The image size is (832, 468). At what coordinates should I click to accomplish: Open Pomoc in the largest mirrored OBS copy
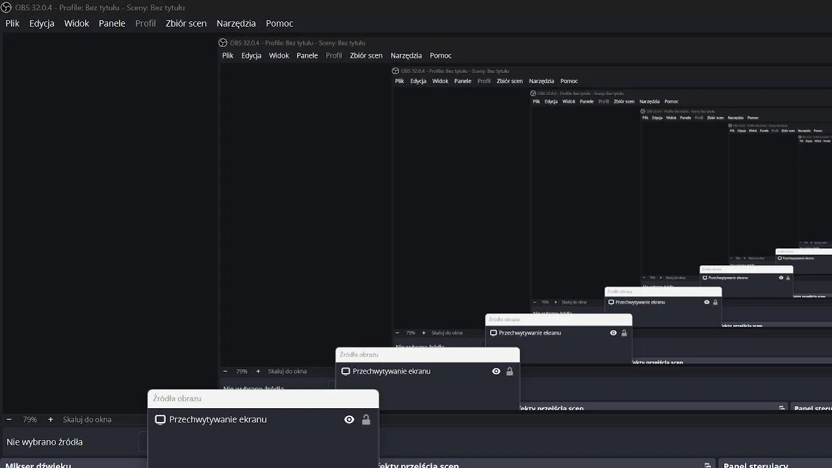click(x=441, y=55)
